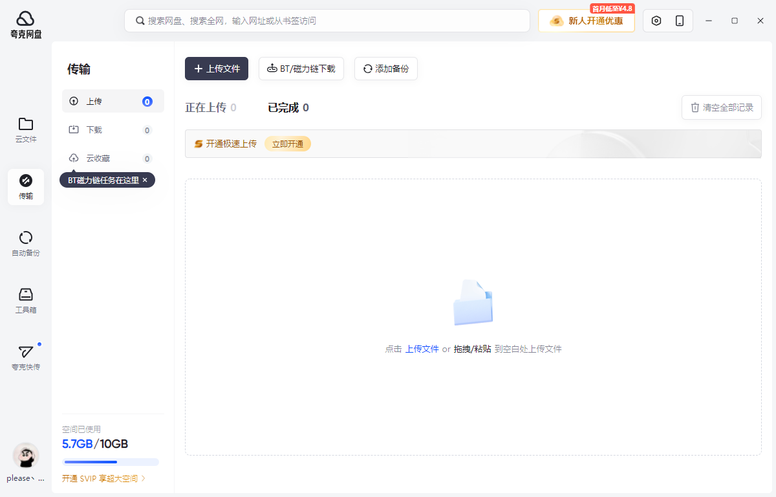Dismiss the BT磁力链任务在这里 tooltip
This screenshot has height=497, width=776.
[145, 180]
